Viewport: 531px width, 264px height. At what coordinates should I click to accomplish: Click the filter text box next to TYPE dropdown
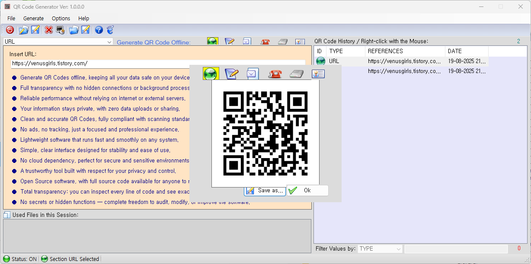[456, 249]
